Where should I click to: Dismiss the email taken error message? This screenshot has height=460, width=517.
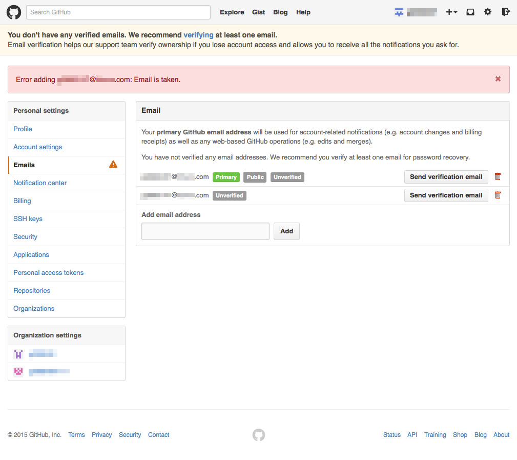(498, 79)
